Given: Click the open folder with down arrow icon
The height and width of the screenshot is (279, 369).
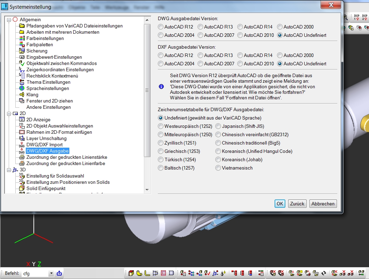Looking at the screenshot, I should [x=291, y=273].
